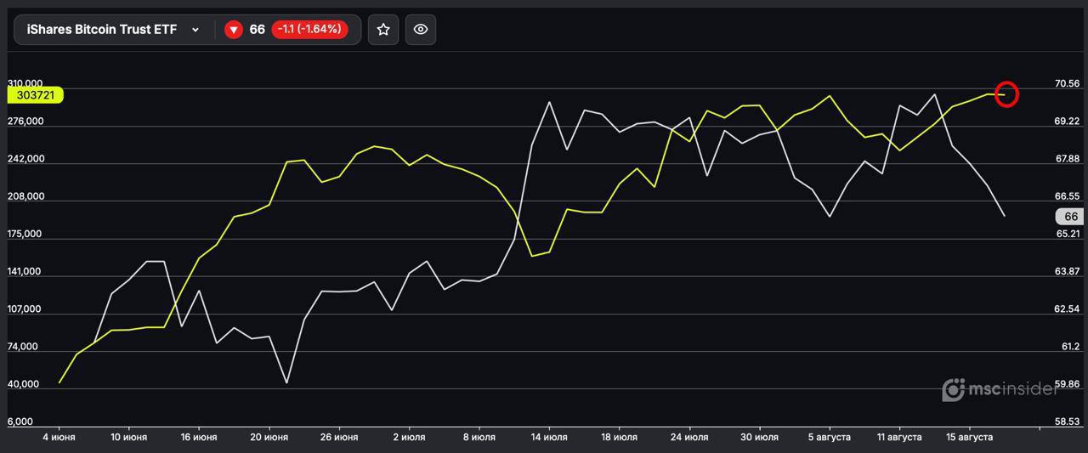Click the 30 июля date label
1088x453 pixels.
pyautogui.click(x=759, y=437)
